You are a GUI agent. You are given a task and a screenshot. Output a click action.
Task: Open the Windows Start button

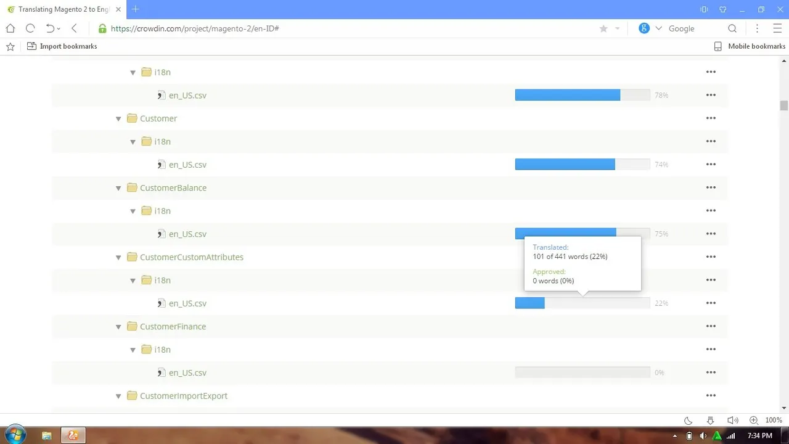[15, 435]
